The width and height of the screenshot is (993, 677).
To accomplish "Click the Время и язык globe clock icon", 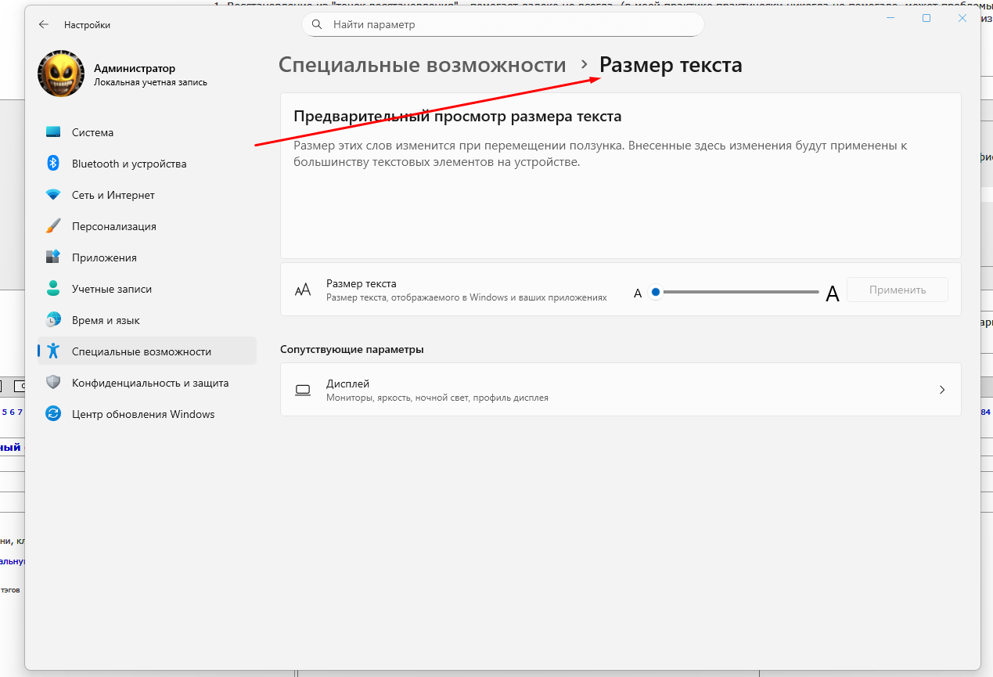I will (x=53, y=320).
